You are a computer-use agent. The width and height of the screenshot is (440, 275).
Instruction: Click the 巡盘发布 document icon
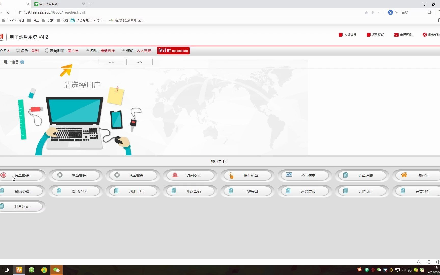click(x=288, y=191)
